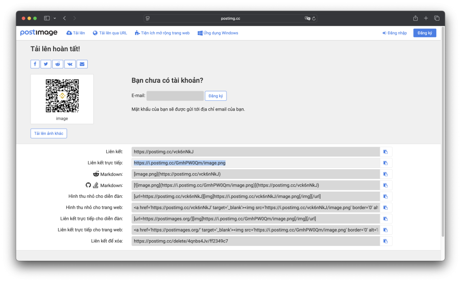Share upload via Reddit icon

tap(58, 64)
